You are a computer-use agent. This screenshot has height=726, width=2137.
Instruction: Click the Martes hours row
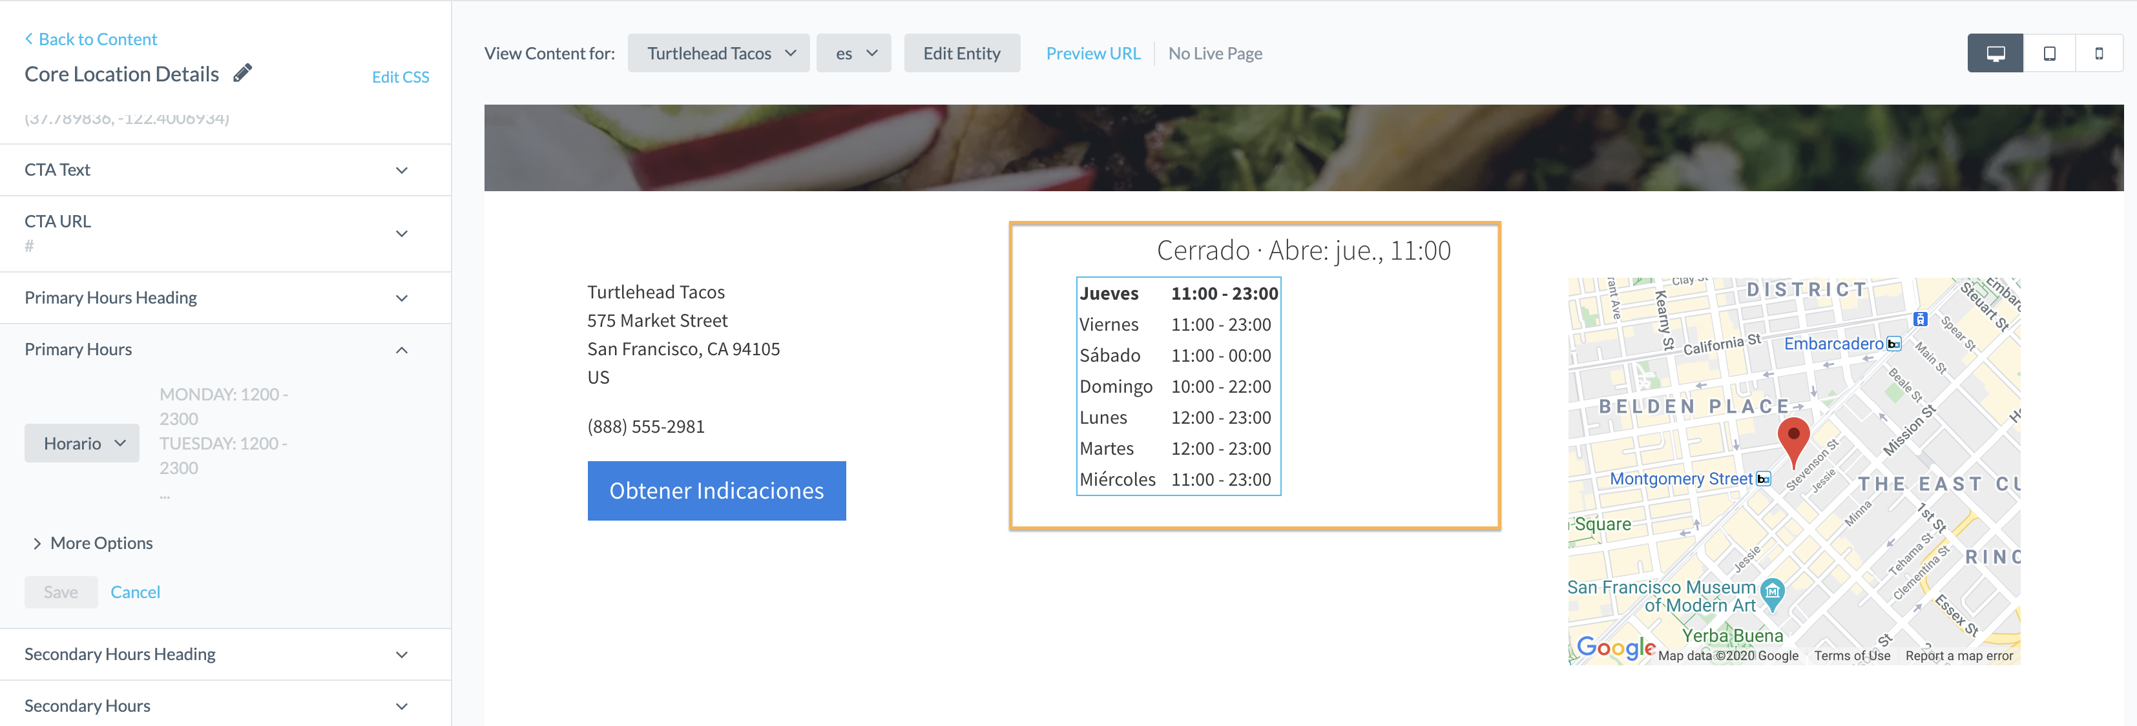1178,448
